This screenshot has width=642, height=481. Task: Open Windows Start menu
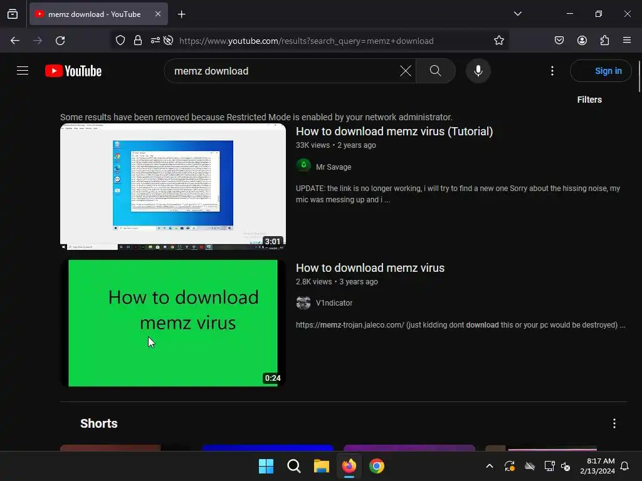pos(266,466)
